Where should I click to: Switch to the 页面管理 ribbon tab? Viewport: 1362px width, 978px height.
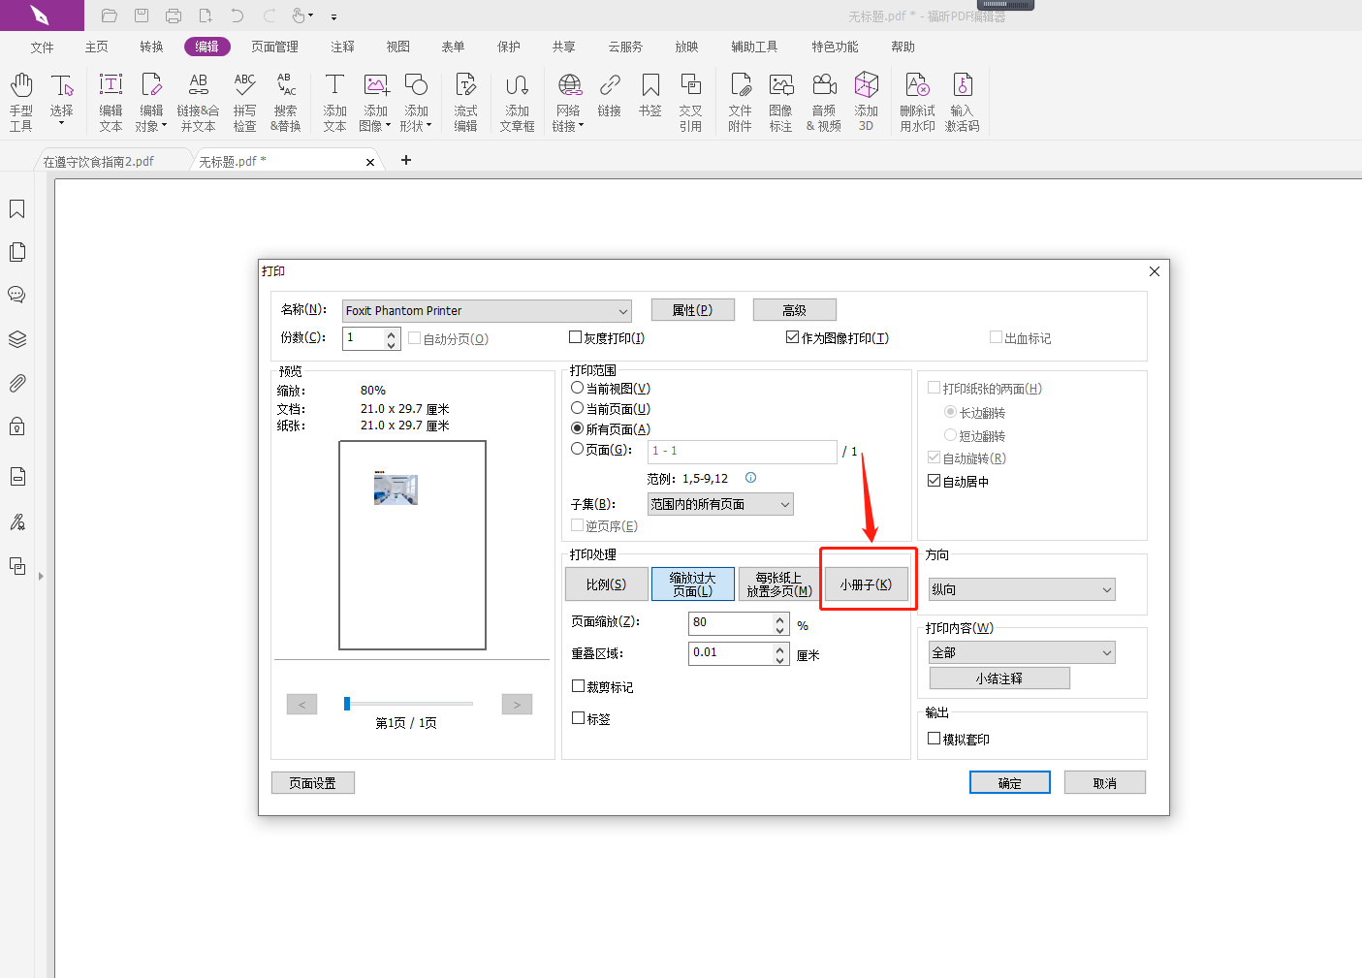pos(274,46)
